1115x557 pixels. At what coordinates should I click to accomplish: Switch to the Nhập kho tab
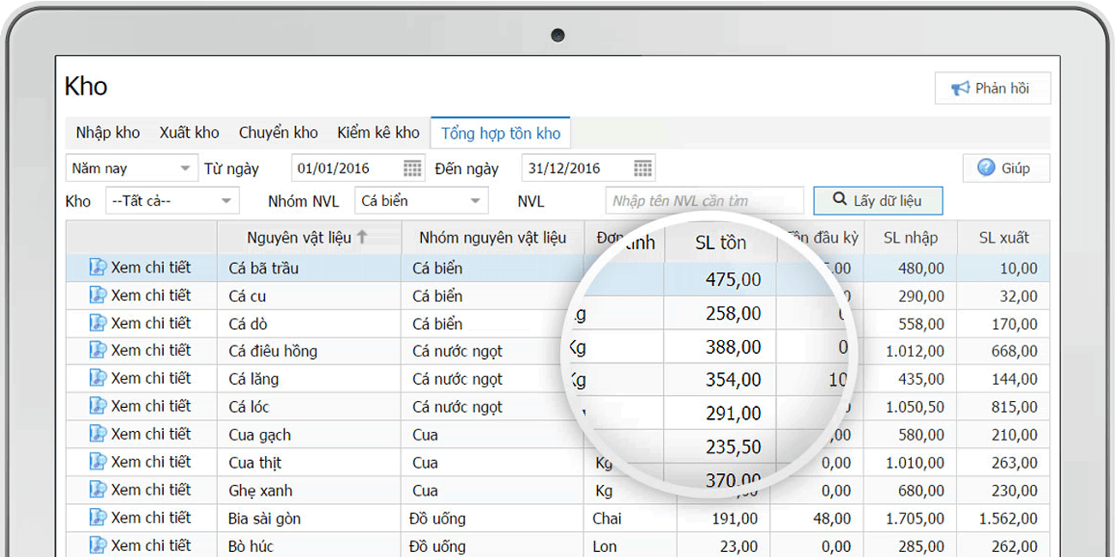pos(108,133)
